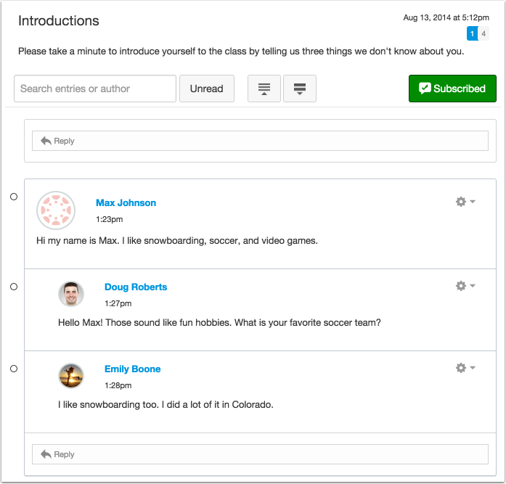Open gear settings on Doug Roberts' reply

tap(461, 286)
